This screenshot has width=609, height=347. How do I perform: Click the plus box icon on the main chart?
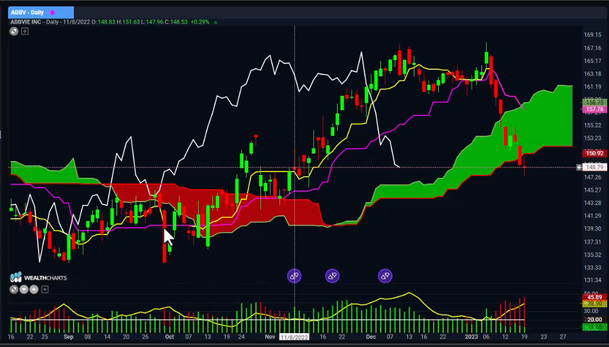[x=25, y=31]
